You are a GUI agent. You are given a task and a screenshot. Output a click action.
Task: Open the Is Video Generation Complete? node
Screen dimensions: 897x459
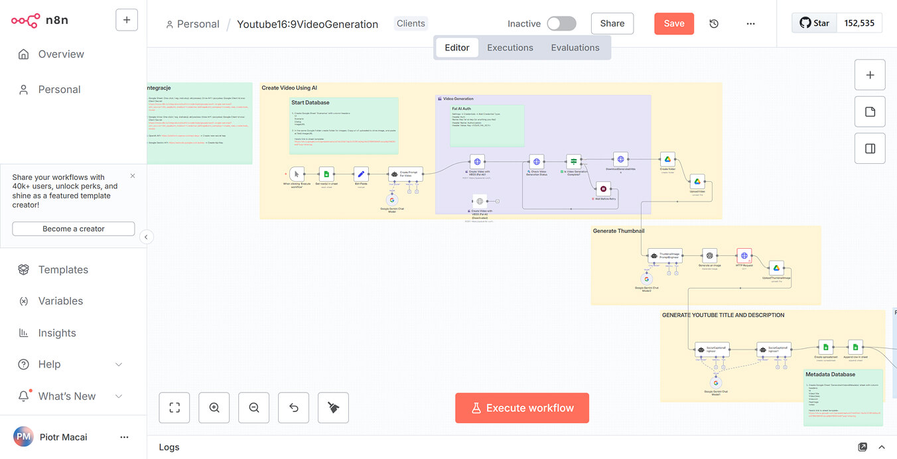pos(575,161)
